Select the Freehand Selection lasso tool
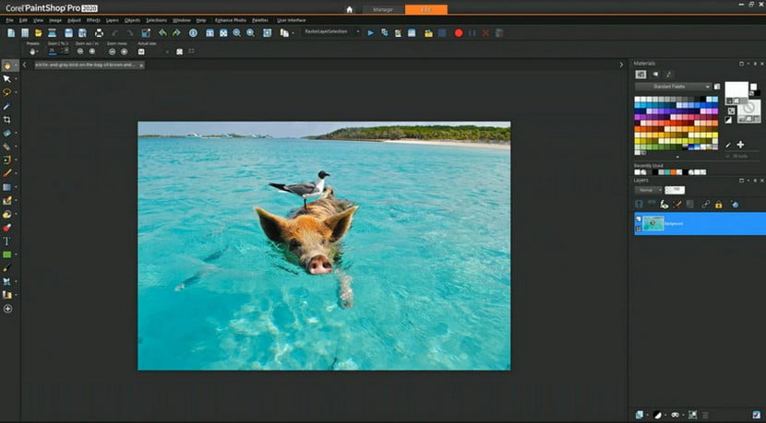 tap(6, 92)
